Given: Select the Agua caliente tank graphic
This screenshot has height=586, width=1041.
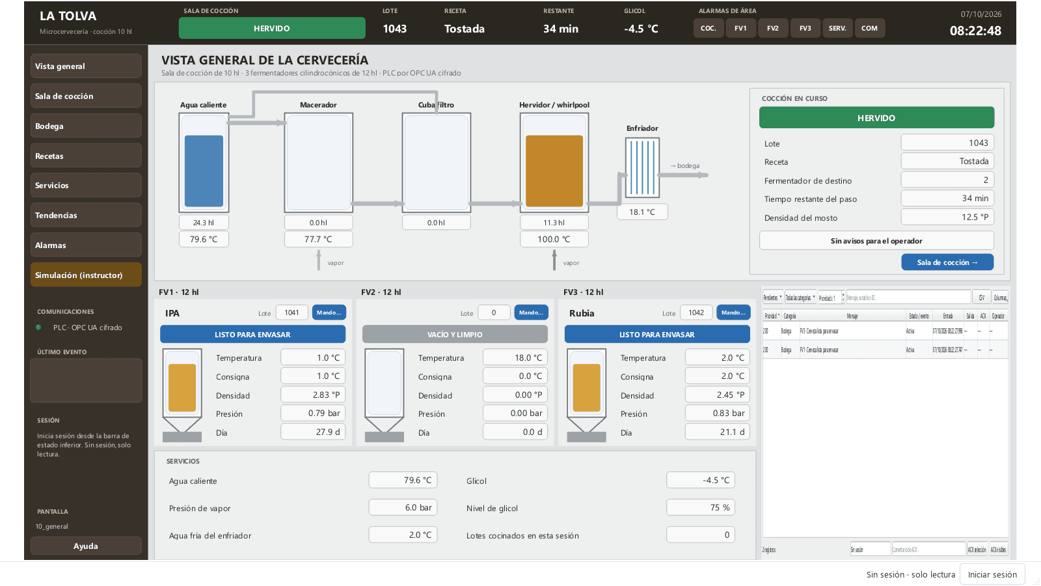Looking at the screenshot, I should coord(204,163).
